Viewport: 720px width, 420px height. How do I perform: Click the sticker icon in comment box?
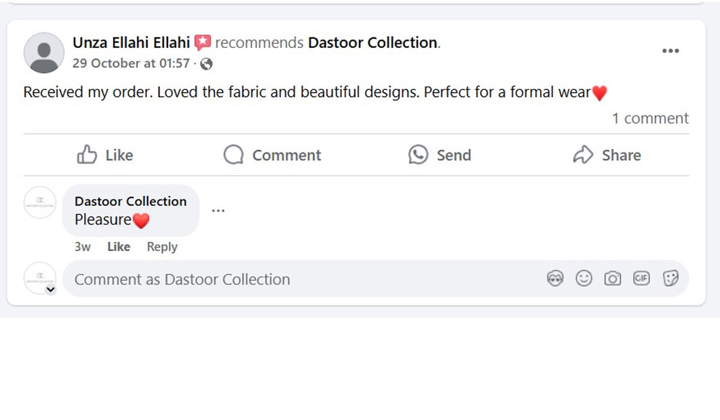(x=670, y=278)
